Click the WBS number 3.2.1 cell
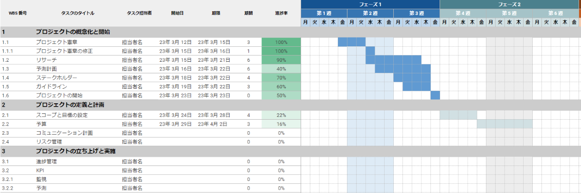 click(x=8, y=179)
